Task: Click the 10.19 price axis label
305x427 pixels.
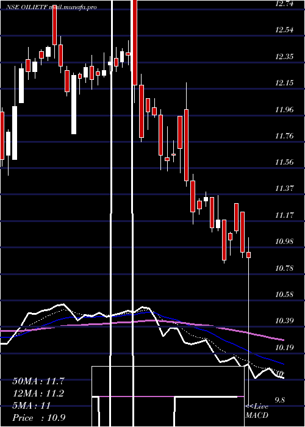Action: [284, 348]
